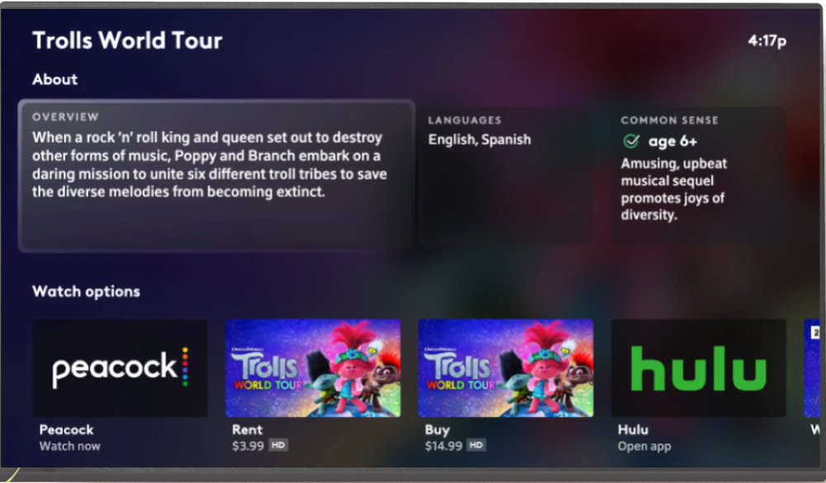
Task: Click the $3.99 rent price
Action: point(248,446)
